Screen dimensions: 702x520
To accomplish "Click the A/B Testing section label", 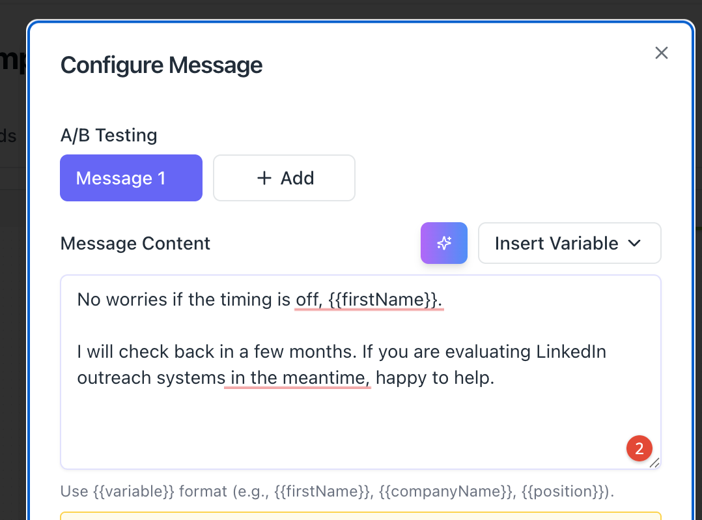I will [109, 136].
